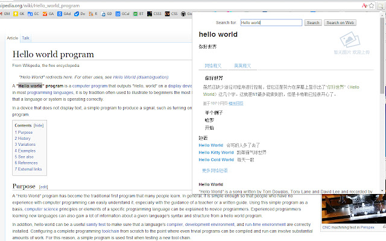
Task: Click the more web phrases link (更多网络短语)
Action: pos(215,171)
